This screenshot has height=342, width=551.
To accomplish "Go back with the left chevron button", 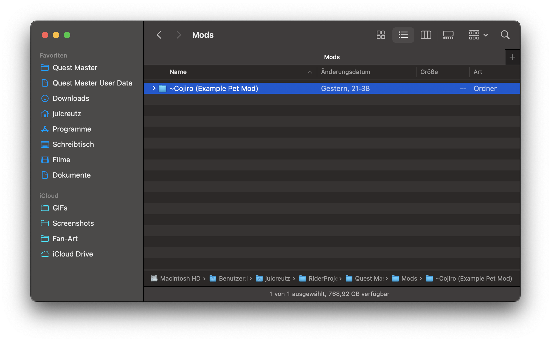I will (159, 35).
